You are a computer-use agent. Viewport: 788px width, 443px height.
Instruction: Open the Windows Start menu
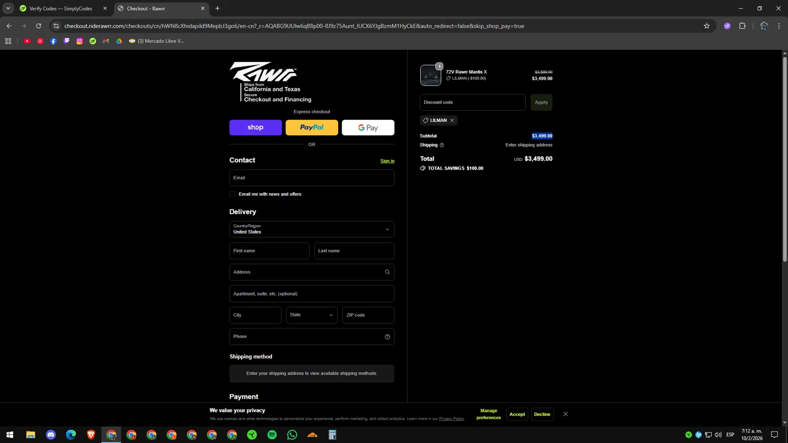[x=9, y=435]
